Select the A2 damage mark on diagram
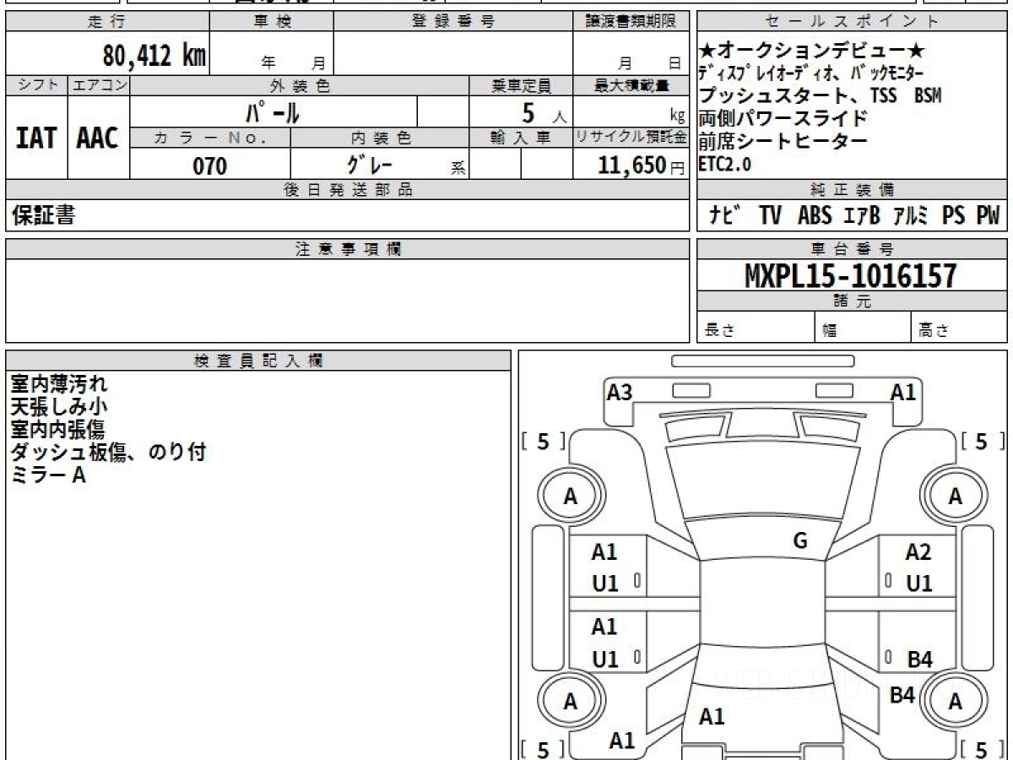 click(x=918, y=552)
